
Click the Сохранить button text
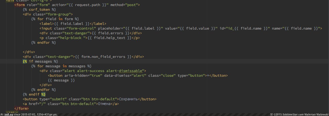coord(128,99)
